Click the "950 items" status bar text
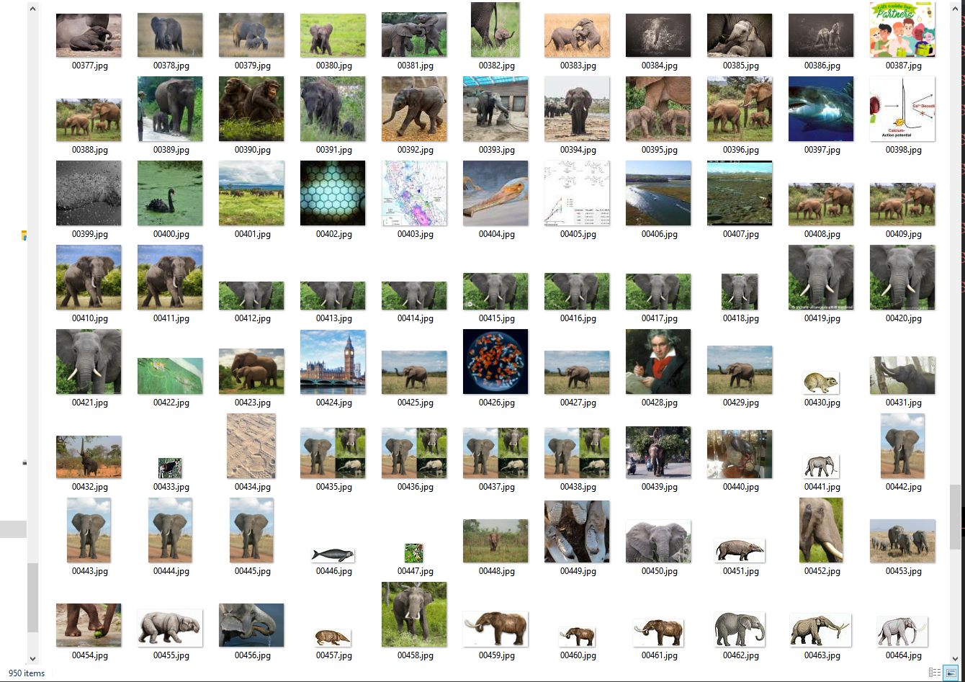The image size is (965, 682). (27, 673)
